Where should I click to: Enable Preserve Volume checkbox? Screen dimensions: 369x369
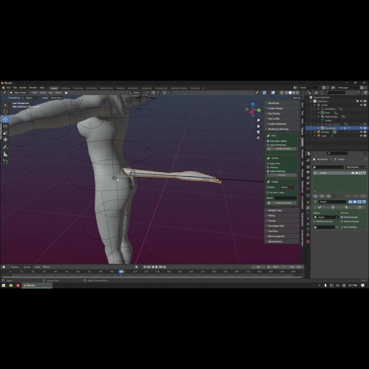tap(315, 221)
